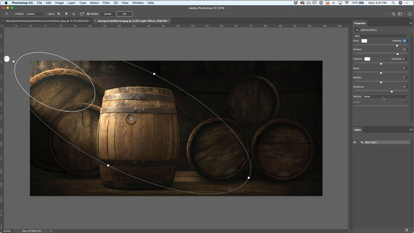Viewport: 414px width, 233px height.
Task: Toggle the Preview checkbox
Action: (x=88, y=14)
